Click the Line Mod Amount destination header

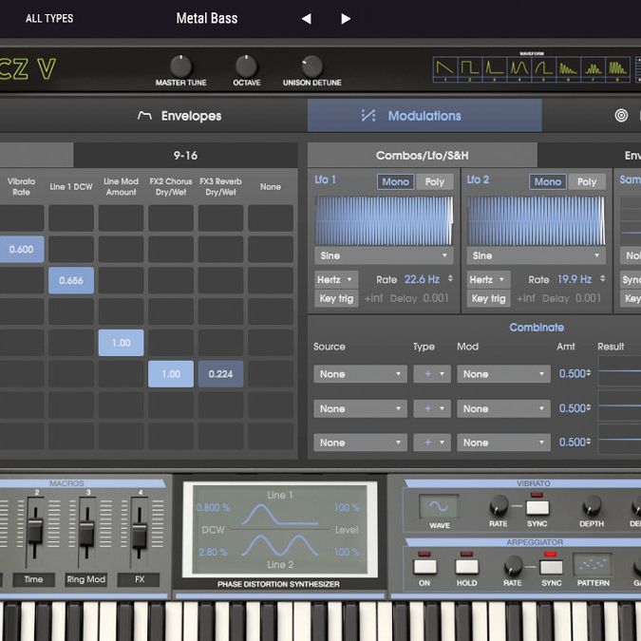click(x=121, y=186)
